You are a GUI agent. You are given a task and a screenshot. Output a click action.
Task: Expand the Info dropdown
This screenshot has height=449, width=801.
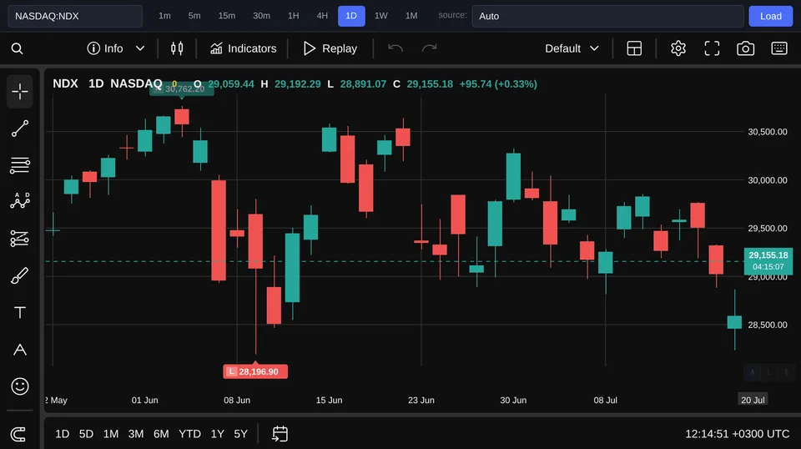[x=116, y=48]
